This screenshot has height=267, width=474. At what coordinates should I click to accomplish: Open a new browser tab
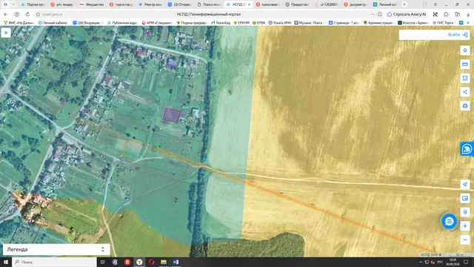404,4
